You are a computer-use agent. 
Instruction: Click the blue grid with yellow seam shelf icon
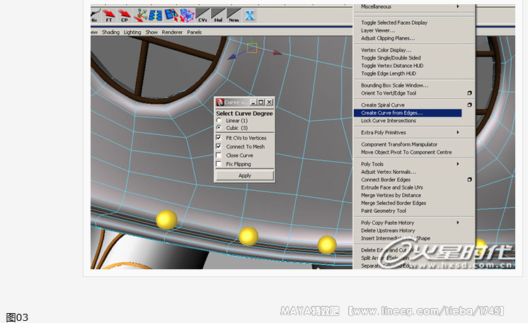coord(156,16)
